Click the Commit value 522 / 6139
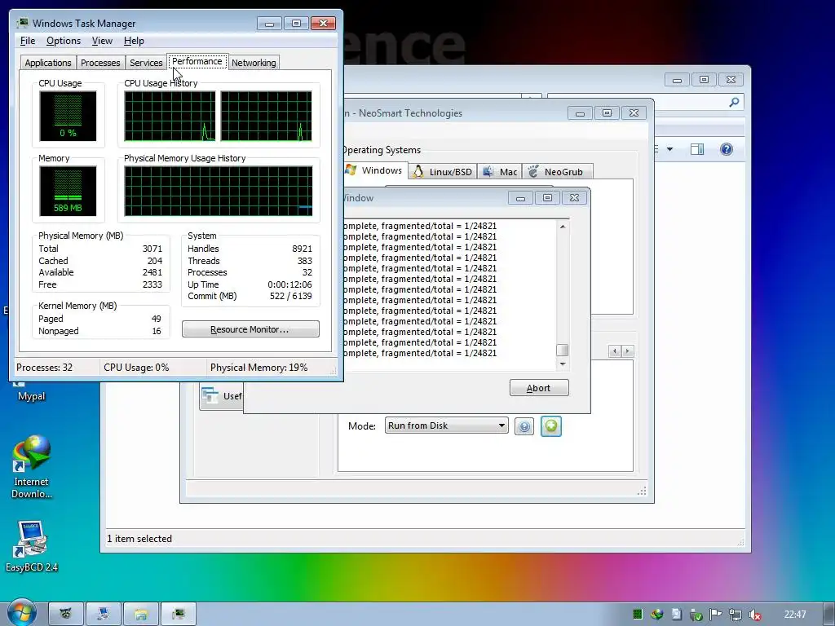835x626 pixels. [291, 296]
